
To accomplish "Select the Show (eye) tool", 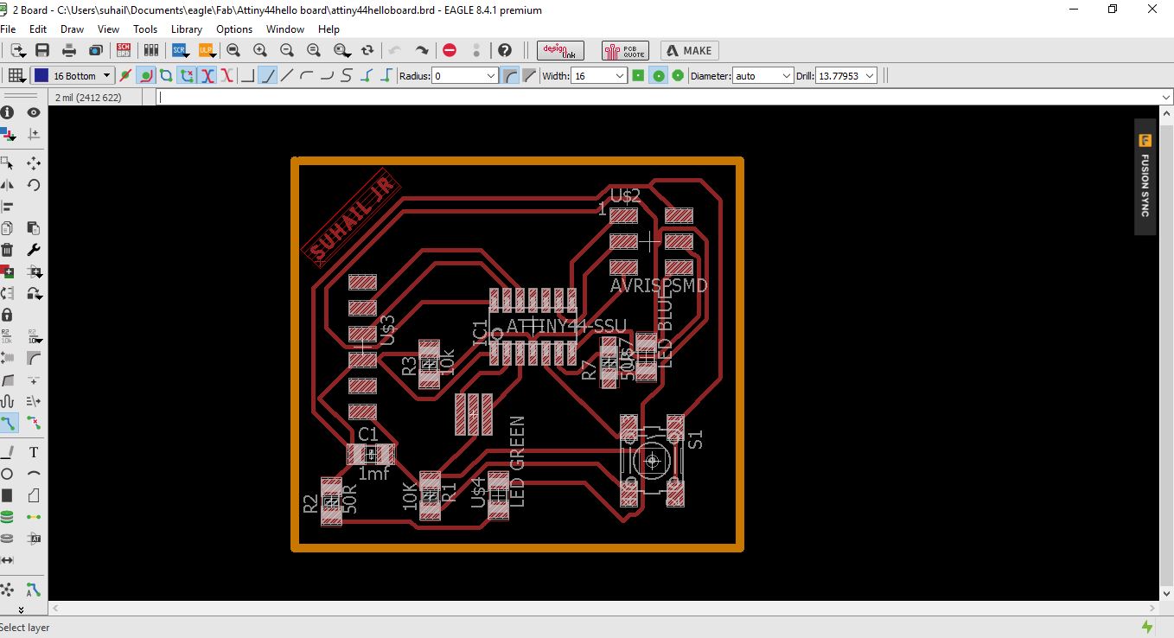I will click(34, 112).
